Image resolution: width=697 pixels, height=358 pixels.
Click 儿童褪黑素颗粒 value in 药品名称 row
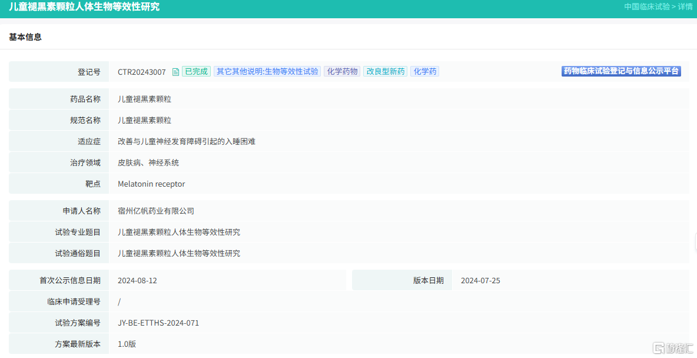[144, 99]
